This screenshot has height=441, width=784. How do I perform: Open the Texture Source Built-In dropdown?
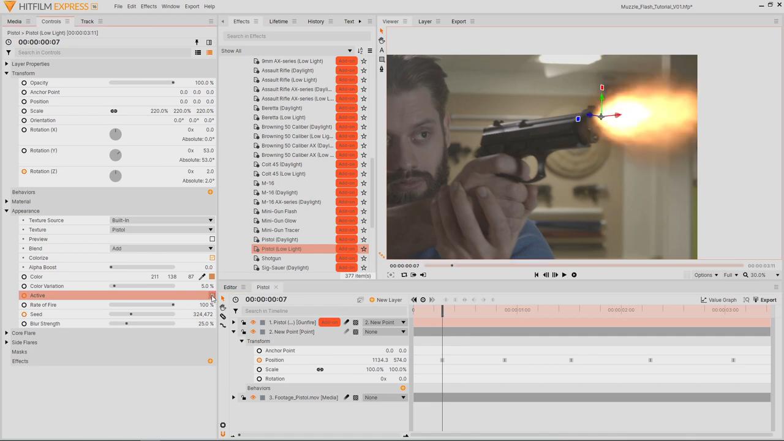coord(162,221)
